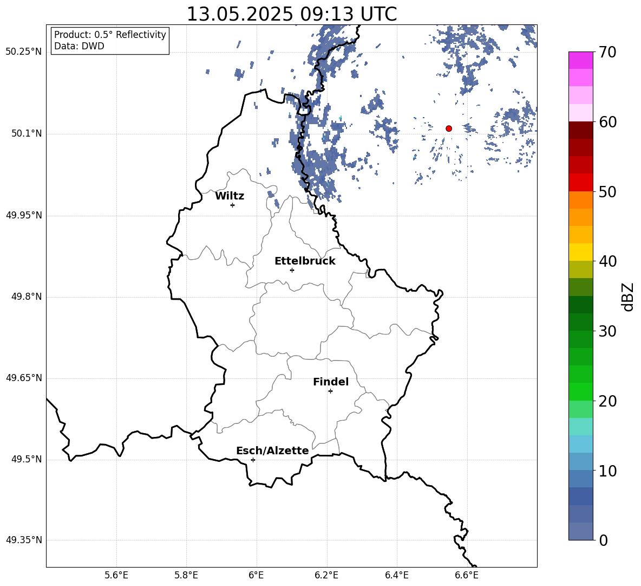Click the 60 tick label on colorbar
The height and width of the screenshot is (586, 641).
tap(607, 122)
